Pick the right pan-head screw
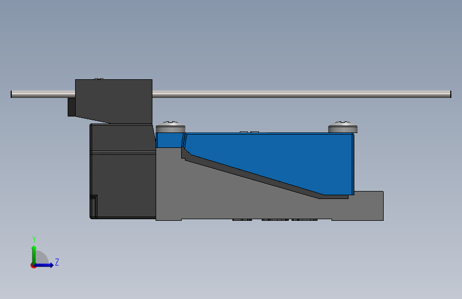 [343, 127]
